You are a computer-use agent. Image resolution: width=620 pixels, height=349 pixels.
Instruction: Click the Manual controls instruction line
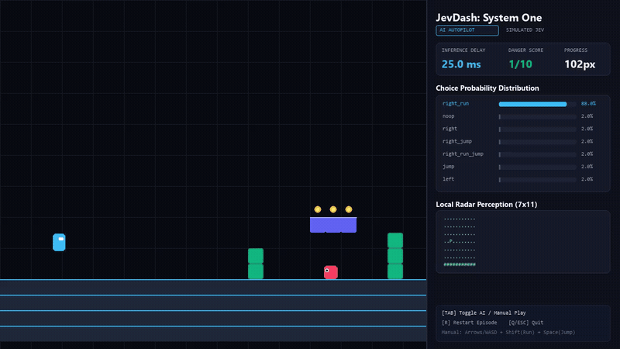[x=508, y=333]
